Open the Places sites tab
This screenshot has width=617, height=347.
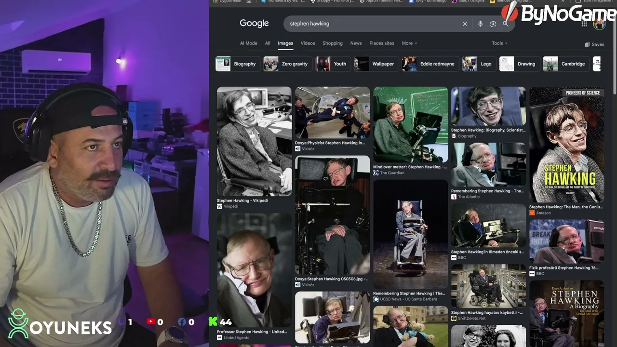point(382,43)
